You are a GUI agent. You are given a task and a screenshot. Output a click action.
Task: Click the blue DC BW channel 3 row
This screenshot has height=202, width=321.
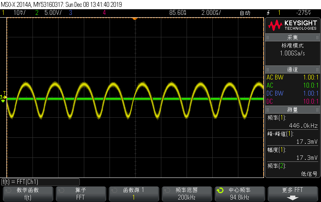click(x=293, y=94)
